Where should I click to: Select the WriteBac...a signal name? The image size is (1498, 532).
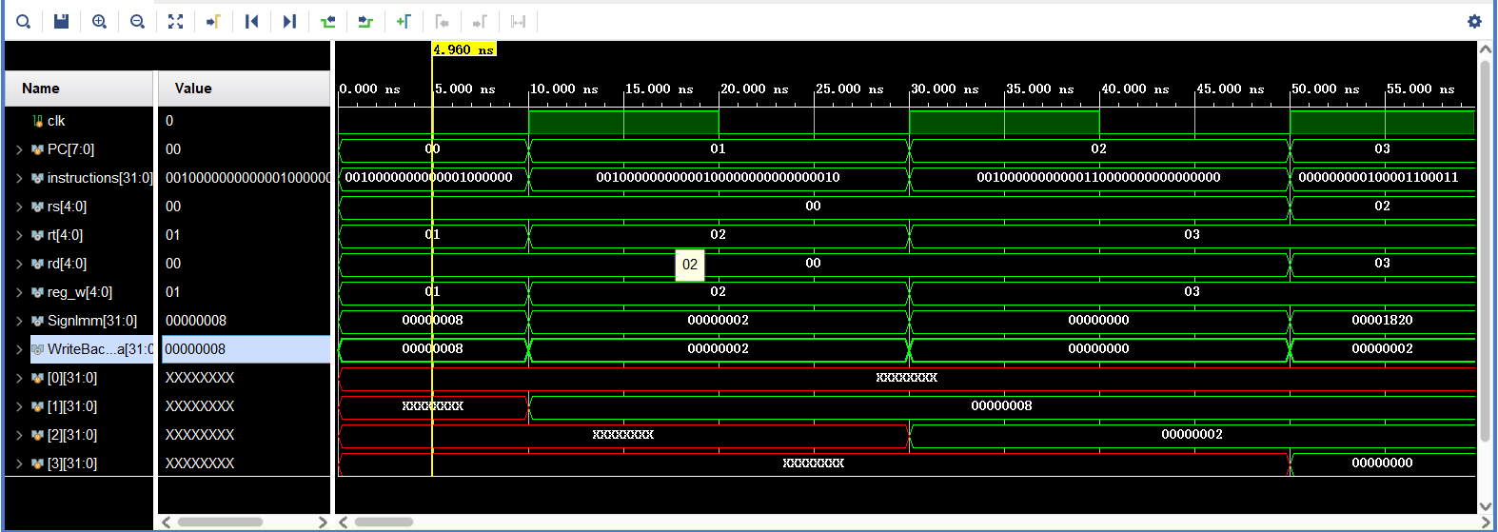click(99, 349)
